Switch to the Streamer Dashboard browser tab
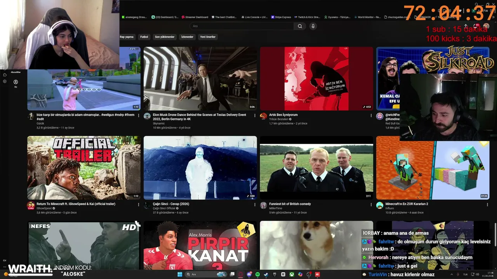The width and height of the screenshot is (497, 279). pyautogui.click(x=195, y=17)
